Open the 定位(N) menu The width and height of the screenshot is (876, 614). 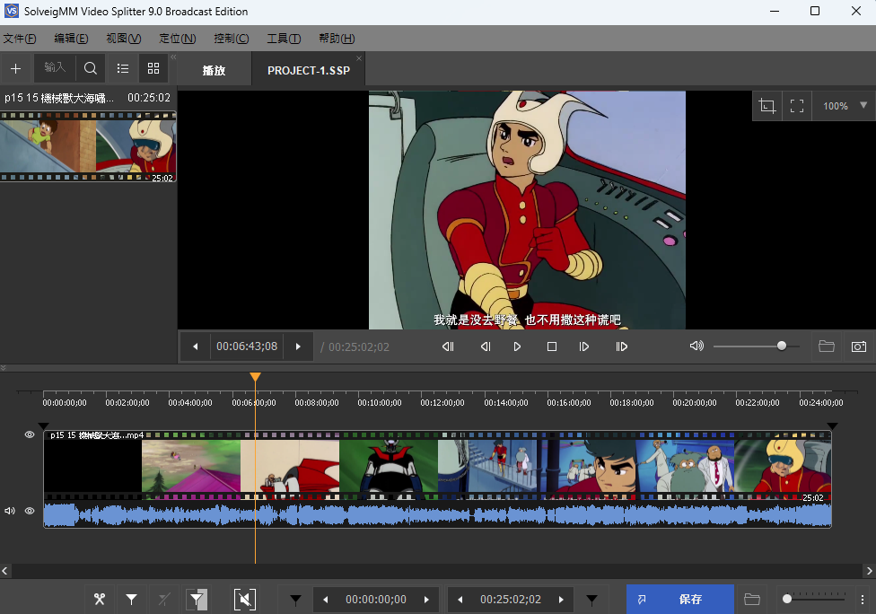point(177,38)
